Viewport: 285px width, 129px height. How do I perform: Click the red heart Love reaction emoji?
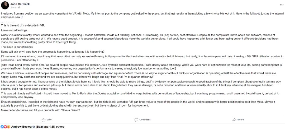pyautogui.click(x=5, y=127)
